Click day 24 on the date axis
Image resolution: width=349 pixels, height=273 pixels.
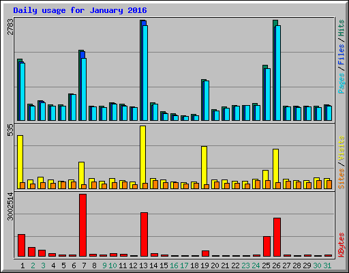tap(256, 265)
